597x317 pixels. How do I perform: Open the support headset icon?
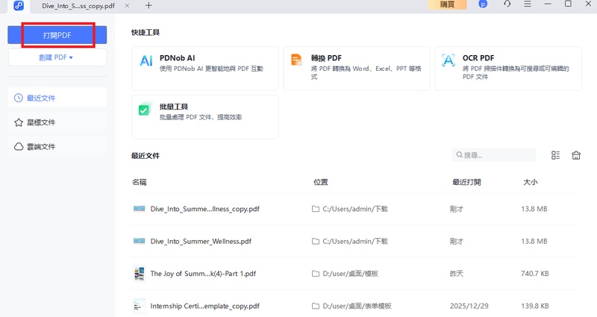507,4
